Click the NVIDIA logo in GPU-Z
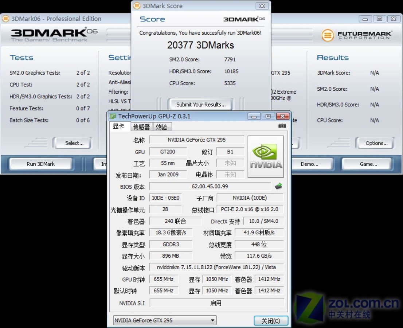This screenshot has width=403, height=328. [x=266, y=157]
